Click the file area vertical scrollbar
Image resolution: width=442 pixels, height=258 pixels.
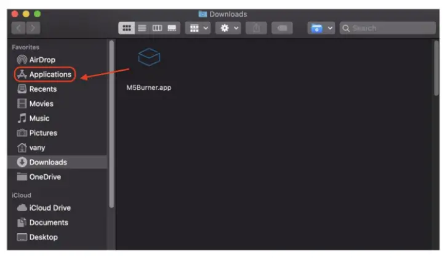(436, 68)
